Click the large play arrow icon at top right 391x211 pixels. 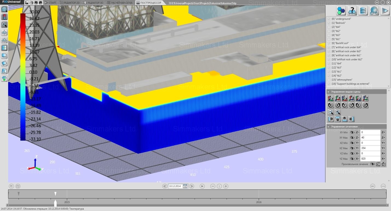(385, 11)
